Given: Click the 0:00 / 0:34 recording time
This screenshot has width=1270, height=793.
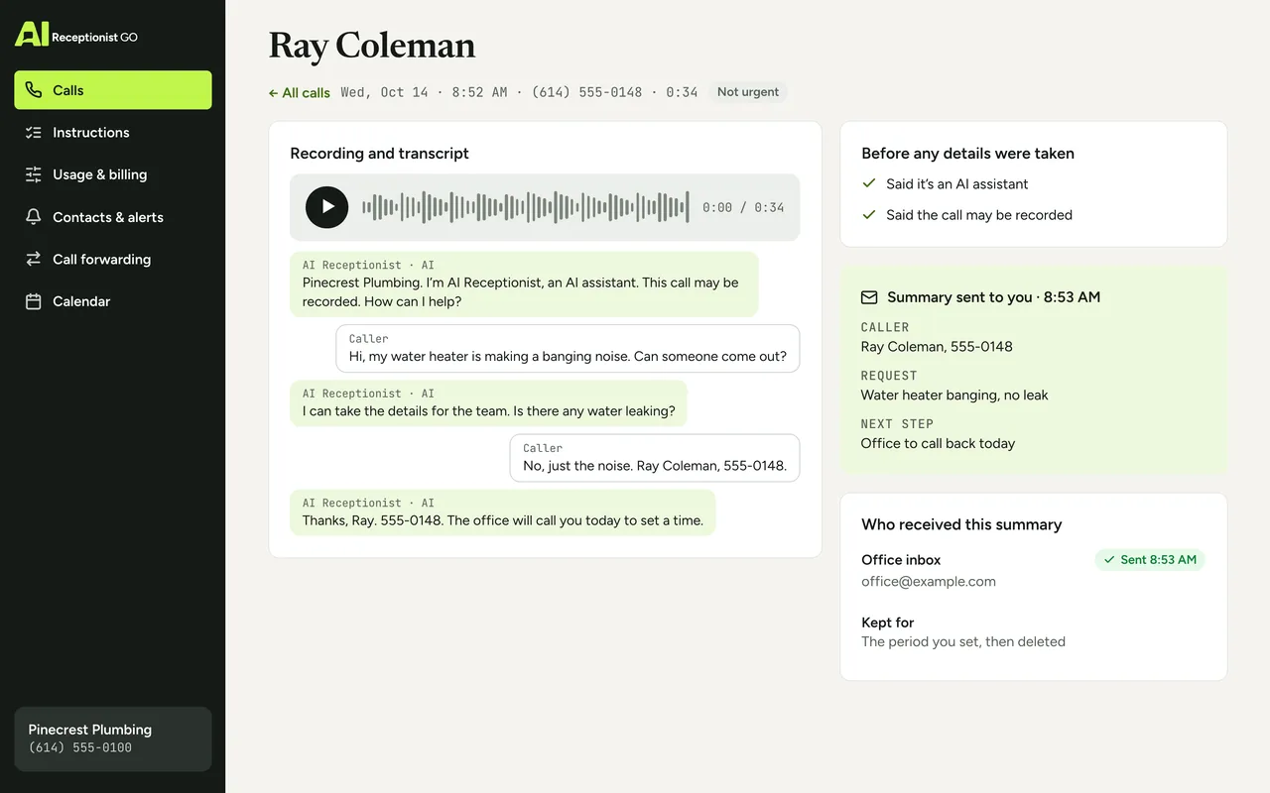Looking at the screenshot, I should (x=743, y=207).
